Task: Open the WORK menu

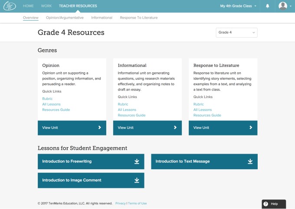Action: pos(46,6)
